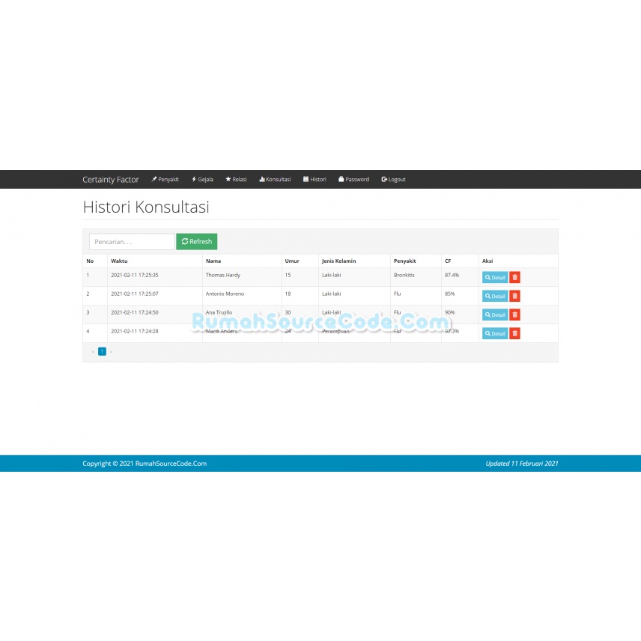Click the Aksi column header

[x=487, y=261]
